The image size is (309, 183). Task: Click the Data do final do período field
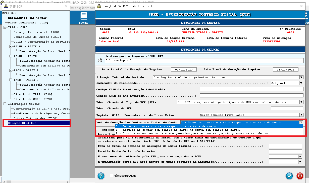coord(285,146)
